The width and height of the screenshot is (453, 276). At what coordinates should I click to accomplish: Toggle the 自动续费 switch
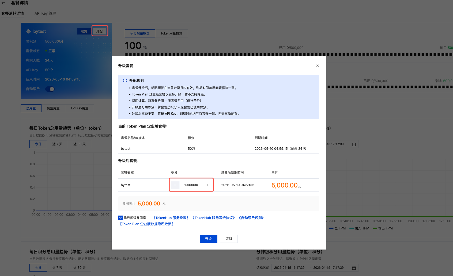point(50,89)
